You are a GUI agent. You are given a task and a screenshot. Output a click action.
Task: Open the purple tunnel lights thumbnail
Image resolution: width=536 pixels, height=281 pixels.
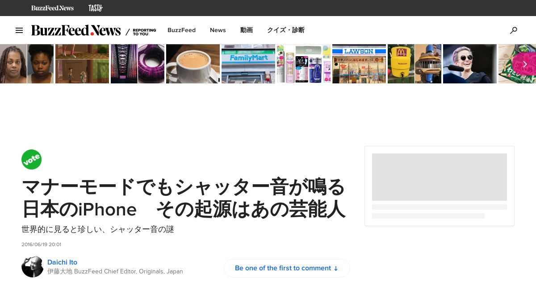point(138,64)
